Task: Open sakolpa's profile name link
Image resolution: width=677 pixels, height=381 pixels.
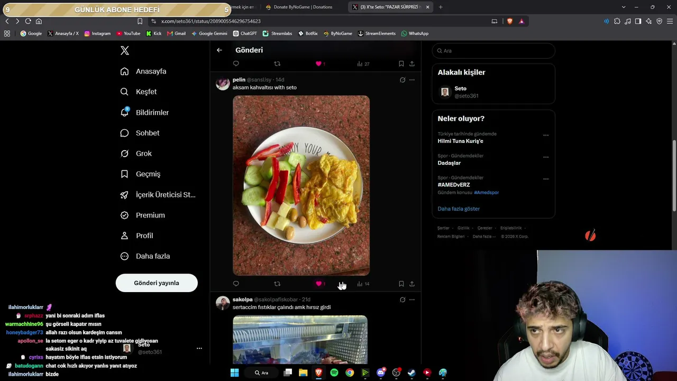Action: (x=243, y=300)
